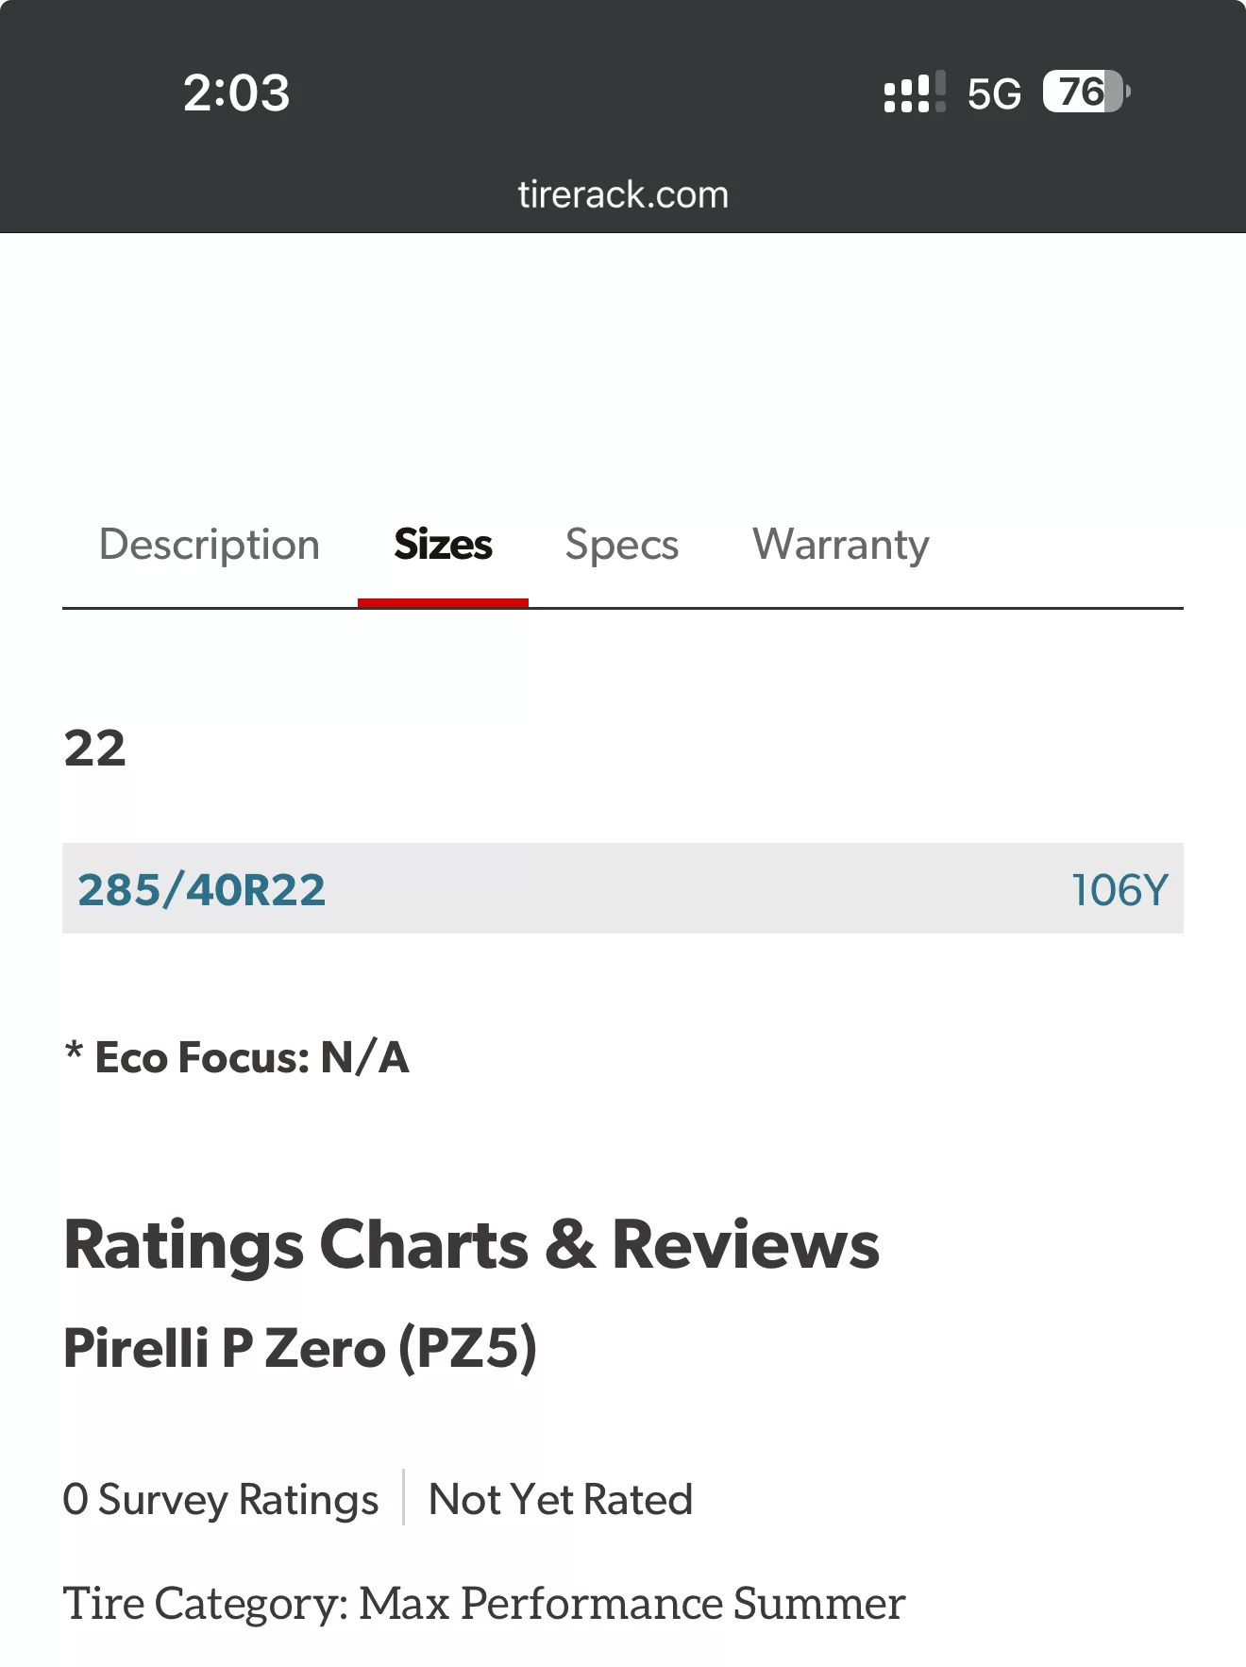Click the 106Y load rating

pyautogui.click(x=1120, y=889)
